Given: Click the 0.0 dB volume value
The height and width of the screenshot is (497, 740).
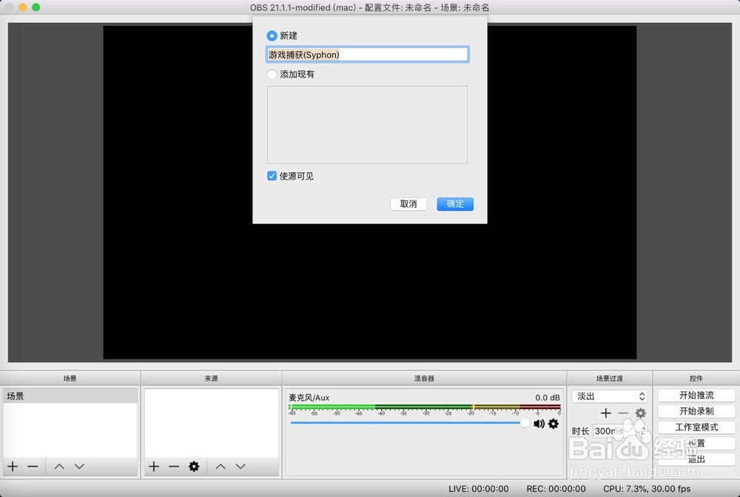Looking at the screenshot, I should (548, 397).
